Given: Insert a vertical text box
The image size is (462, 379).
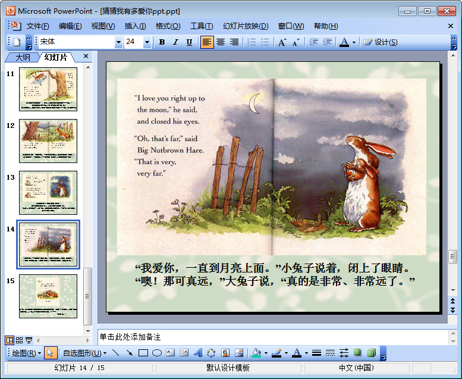Looking at the screenshot, I should tap(184, 353).
